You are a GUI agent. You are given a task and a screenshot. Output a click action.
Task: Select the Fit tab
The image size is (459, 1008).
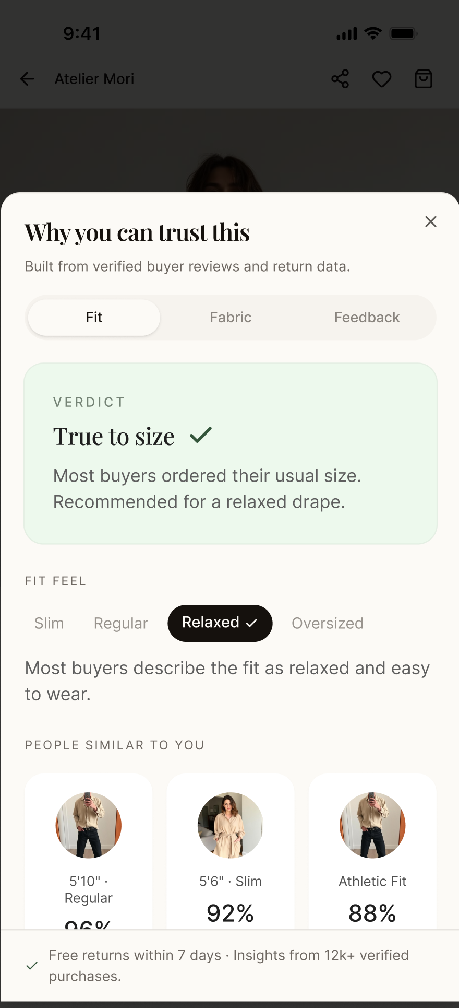[94, 318]
